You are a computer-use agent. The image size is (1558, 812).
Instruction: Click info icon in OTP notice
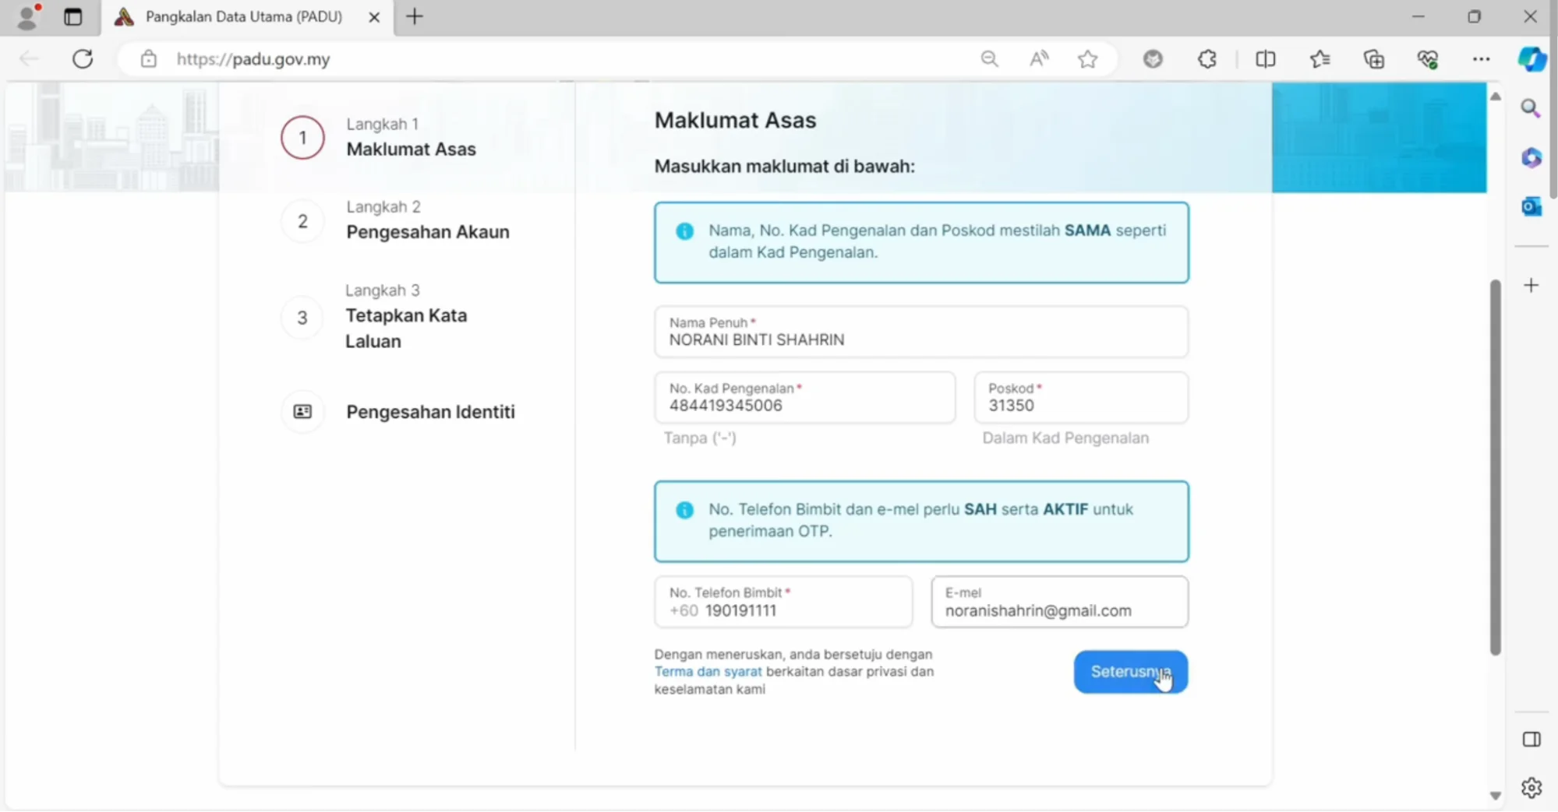click(x=684, y=510)
